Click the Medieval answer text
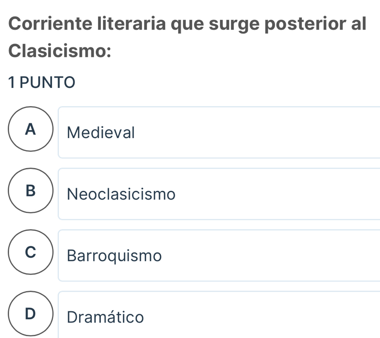 (x=101, y=133)
